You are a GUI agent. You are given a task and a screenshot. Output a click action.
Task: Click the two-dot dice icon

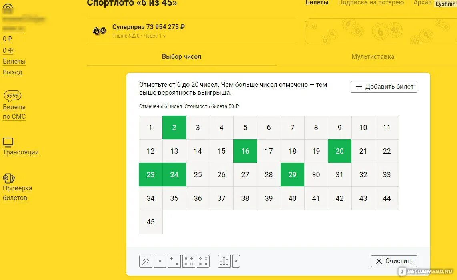[174, 261]
